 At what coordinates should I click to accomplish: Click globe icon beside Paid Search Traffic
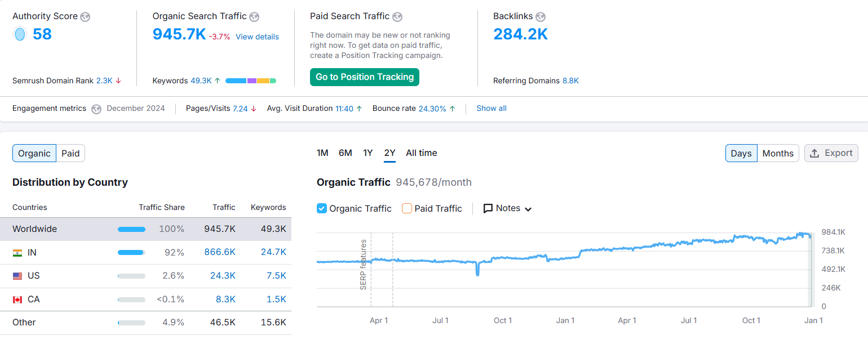397,17
